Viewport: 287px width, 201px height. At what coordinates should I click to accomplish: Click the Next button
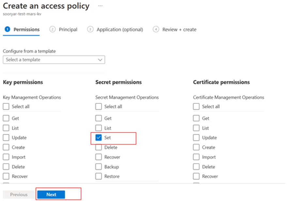(x=51, y=194)
